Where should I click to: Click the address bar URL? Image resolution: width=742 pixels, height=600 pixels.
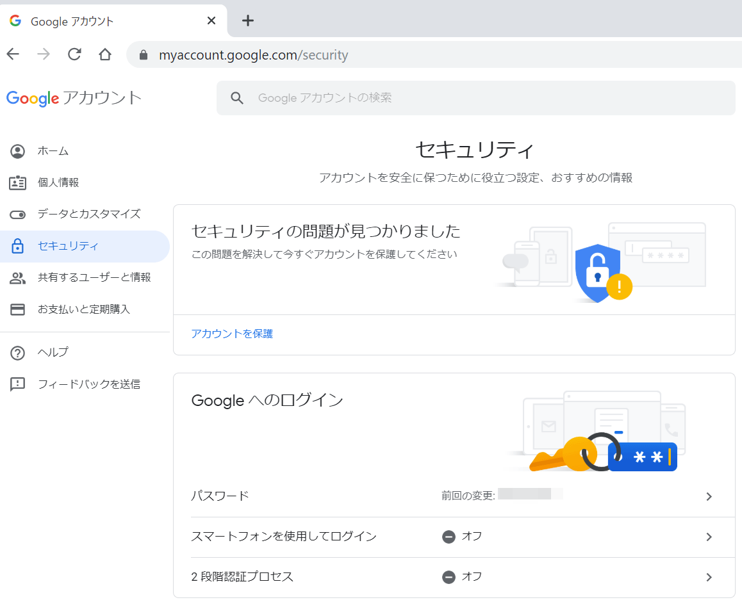click(253, 55)
